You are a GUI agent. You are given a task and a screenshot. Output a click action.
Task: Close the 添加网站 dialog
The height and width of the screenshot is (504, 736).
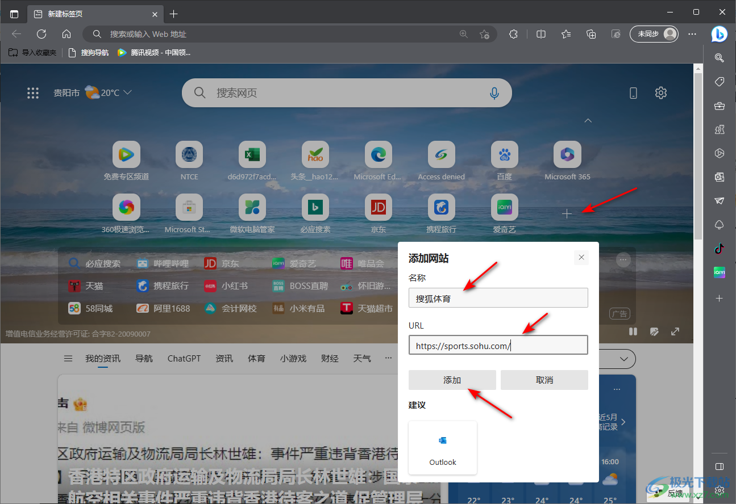[581, 257]
